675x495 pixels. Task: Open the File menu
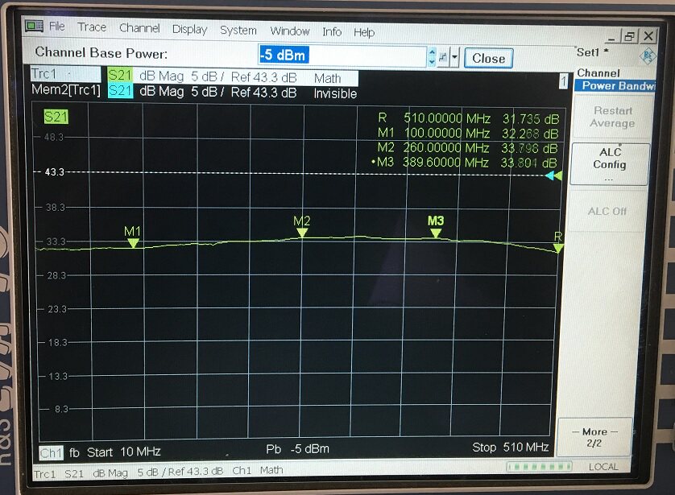pos(57,27)
